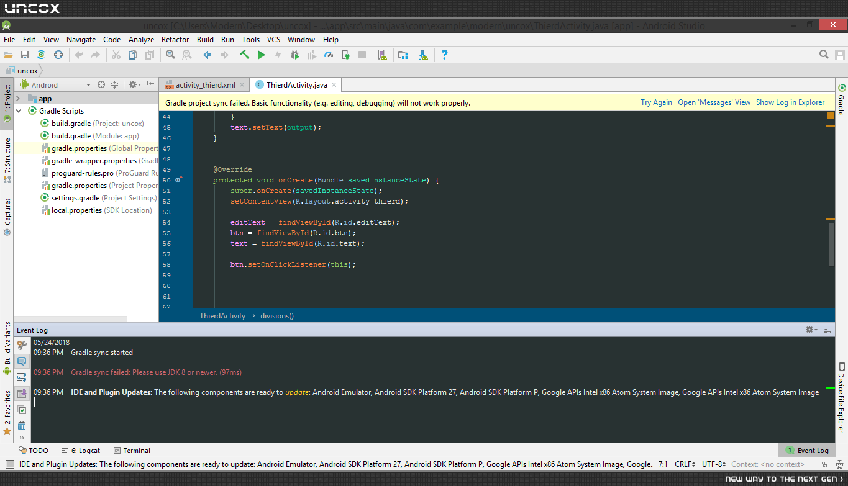Screen dimensions: 848x486
Task: Click the Scroll from Source target icon
Action: click(x=101, y=84)
